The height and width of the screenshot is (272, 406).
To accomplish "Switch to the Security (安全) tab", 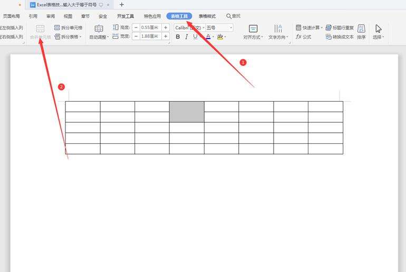I will pos(103,16).
